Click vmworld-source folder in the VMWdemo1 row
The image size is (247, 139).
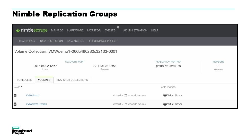[x=137, y=95]
